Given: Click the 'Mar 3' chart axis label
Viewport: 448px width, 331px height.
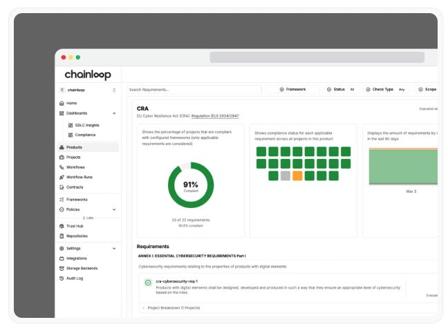Looking at the screenshot, I should (x=411, y=191).
